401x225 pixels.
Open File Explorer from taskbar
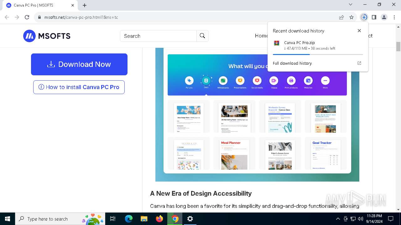pyautogui.click(x=144, y=219)
